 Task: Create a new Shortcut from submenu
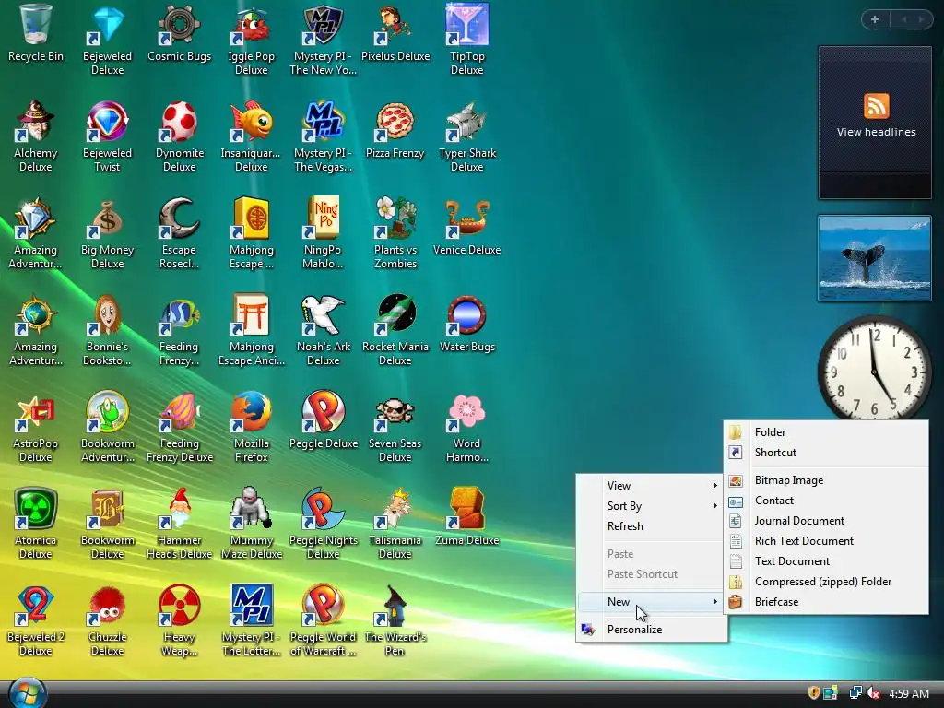point(826,452)
